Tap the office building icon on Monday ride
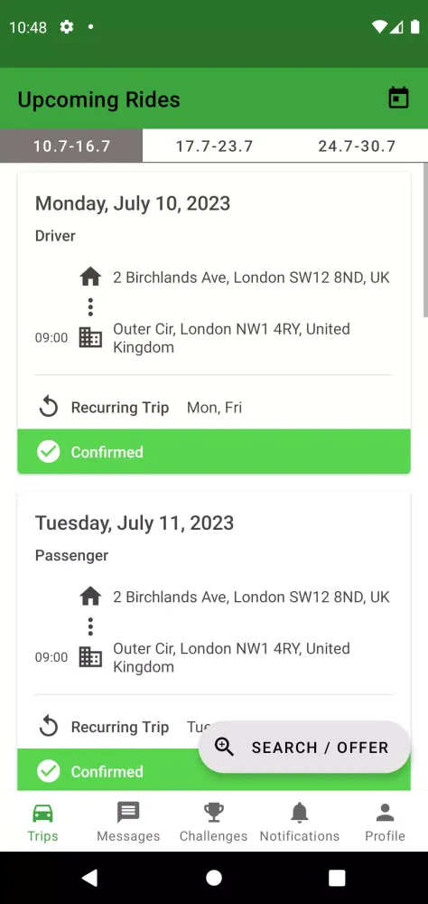 [x=90, y=338]
